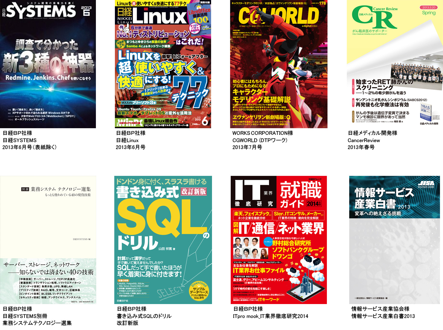The width and height of the screenshot is (443, 330).
Task: Select the caption text 日経SYSTEMS
Action: [20, 140]
